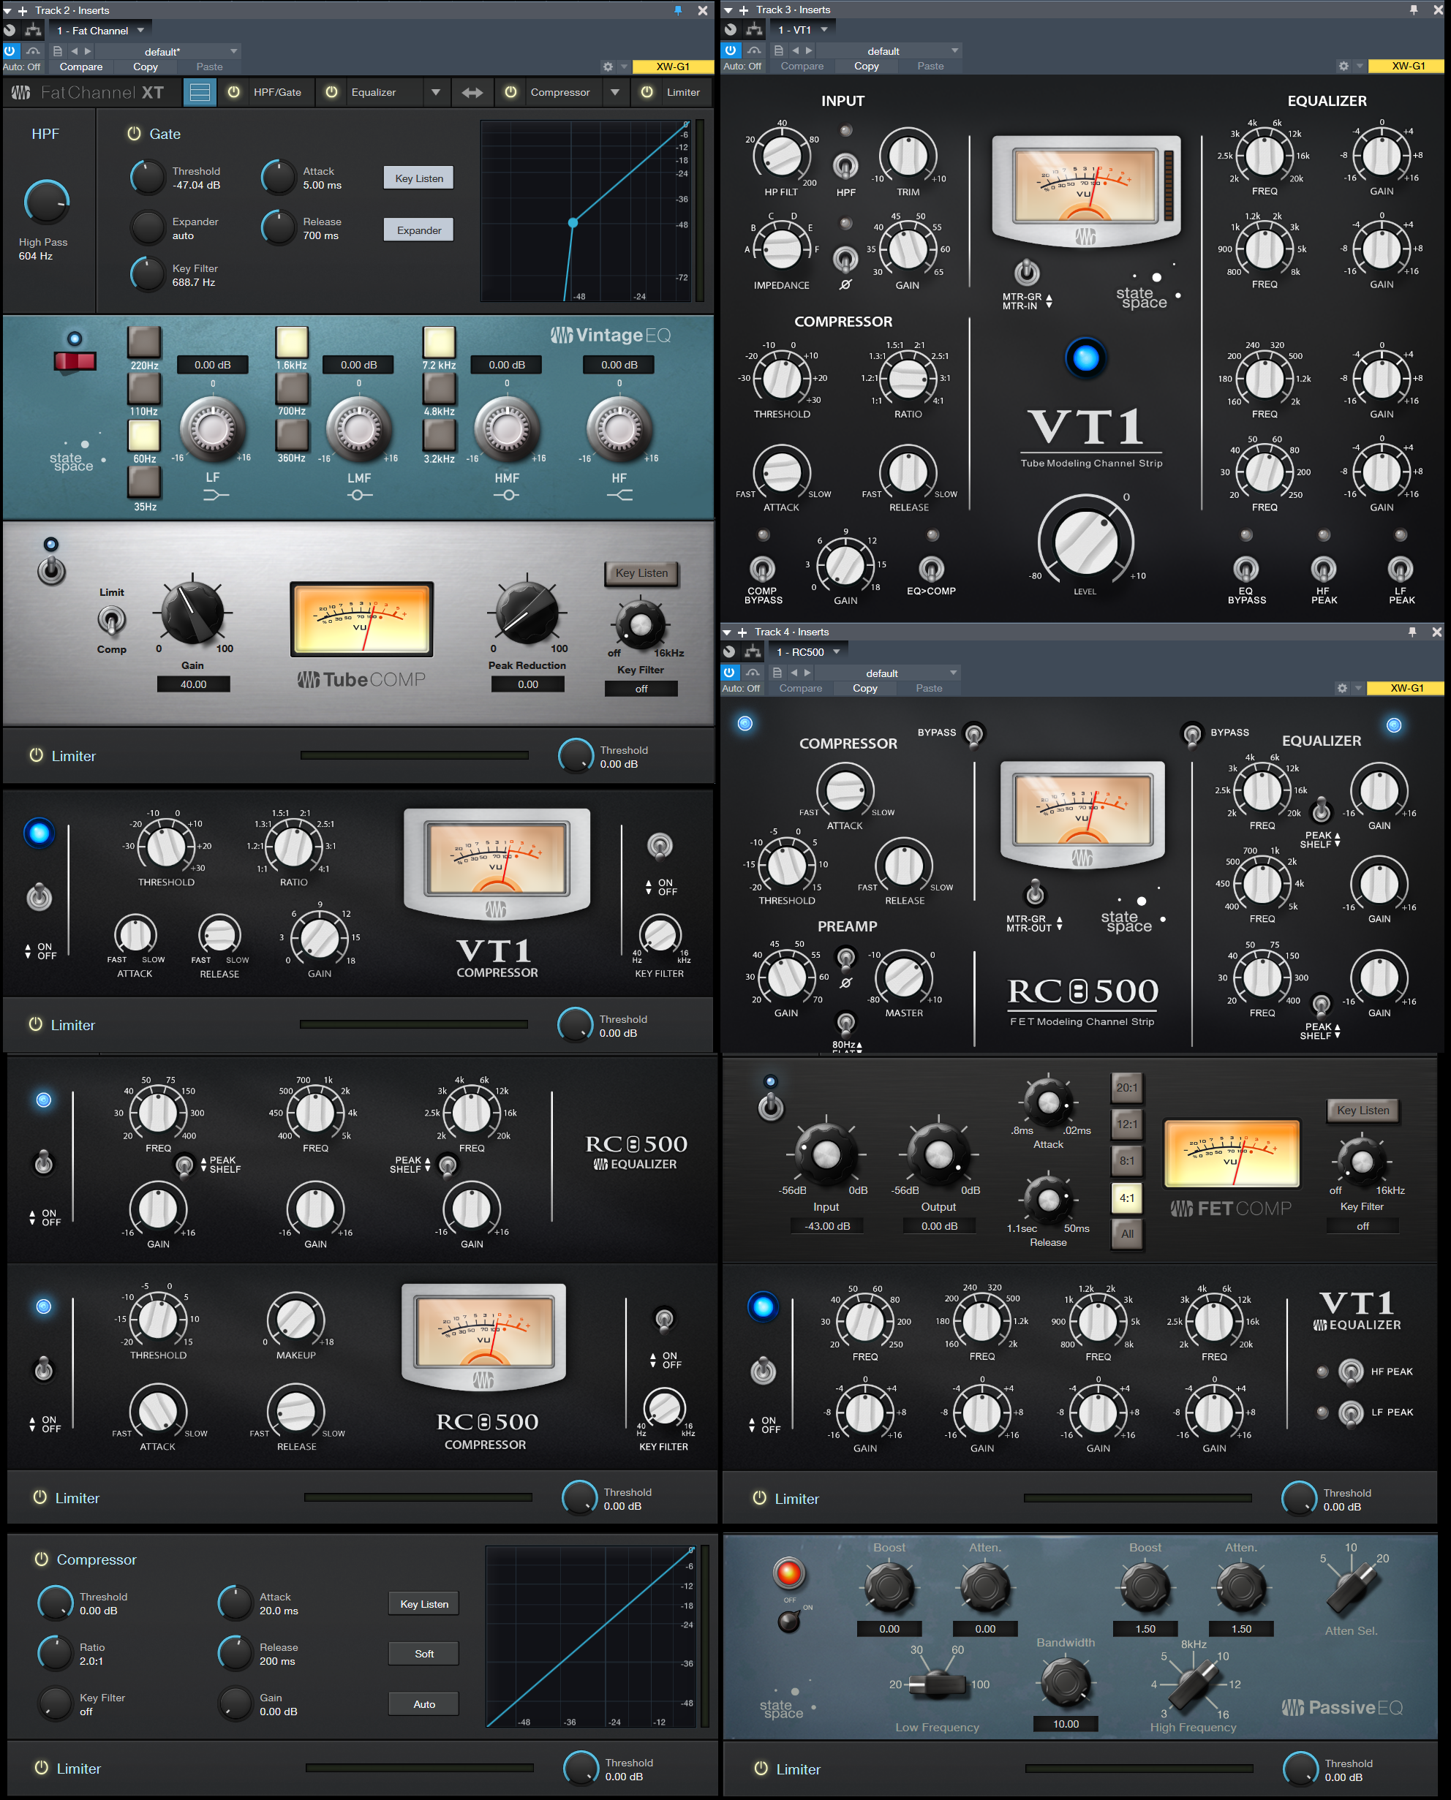Toggle the Equalizer power button

tap(332, 92)
